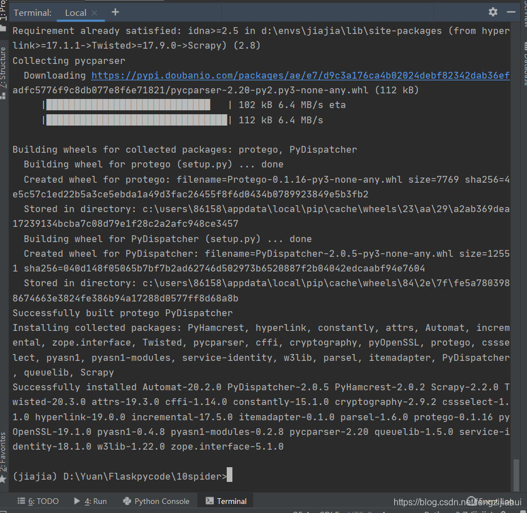Click the TODO list icon
The height and width of the screenshot is (513, 527).
pyautogui.click(x=21, y=501)
